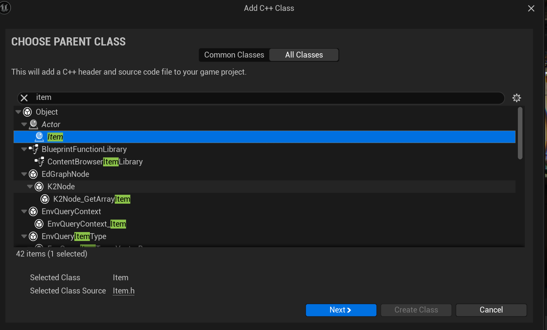
Task: Click the K2Node_GetArrayItem cube icon
Action: (x=45, y=199)
